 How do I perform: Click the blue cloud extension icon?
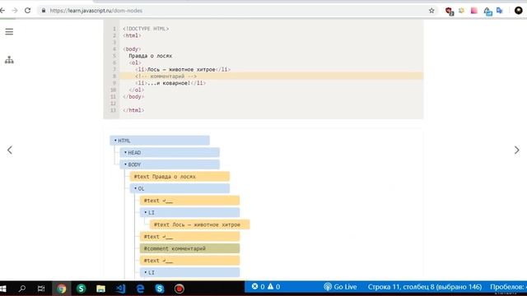tap(487, 12)
